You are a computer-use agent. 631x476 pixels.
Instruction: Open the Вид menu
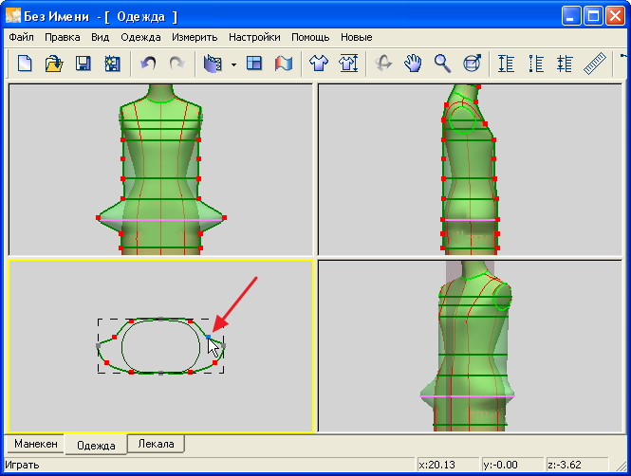[x=100, y=37]
